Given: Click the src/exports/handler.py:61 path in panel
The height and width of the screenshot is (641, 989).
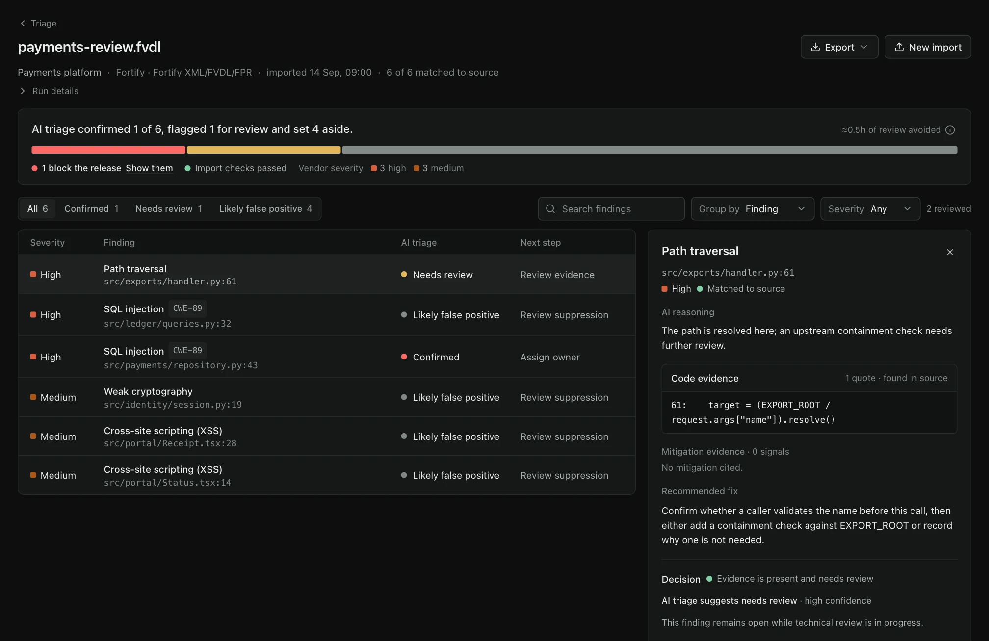Looking at the screenshot, I should click(x=728, y=273).
